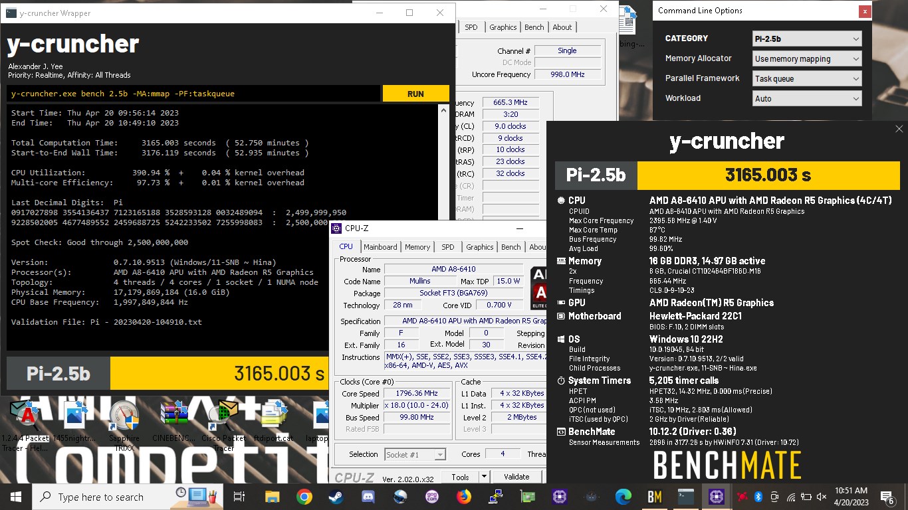The image size is (908, 510).
Task: Click the 3165.003 s score in y-cruncher Wrapper
Action: pos(279,373)
